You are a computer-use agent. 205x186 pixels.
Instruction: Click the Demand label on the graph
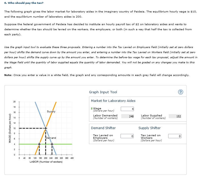[x=51, y=138]
